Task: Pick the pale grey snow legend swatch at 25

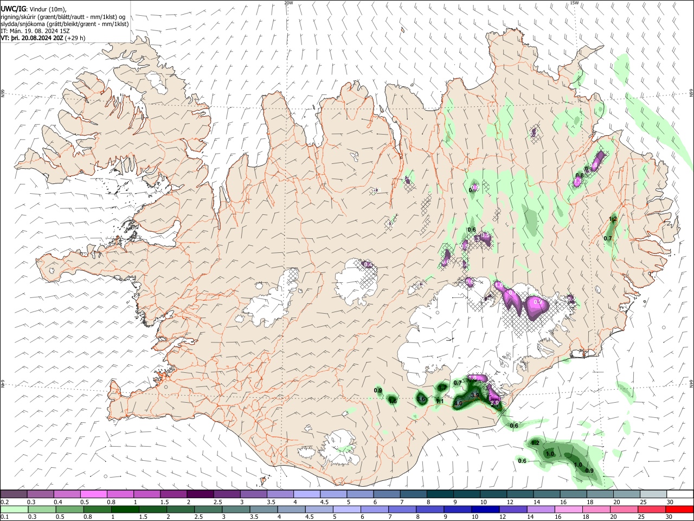Action: [x=652, y=494]
